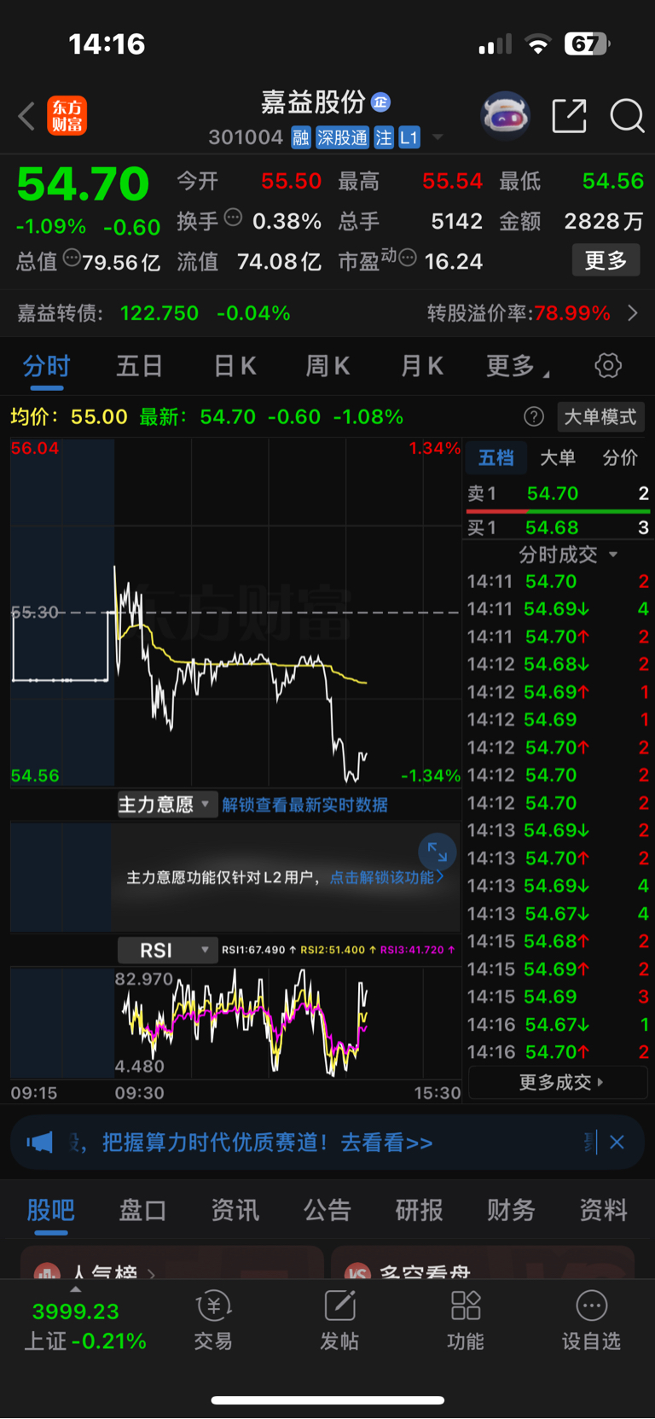Tap the intraday price line chart
655x1419 pixels.
click(235, 613)
